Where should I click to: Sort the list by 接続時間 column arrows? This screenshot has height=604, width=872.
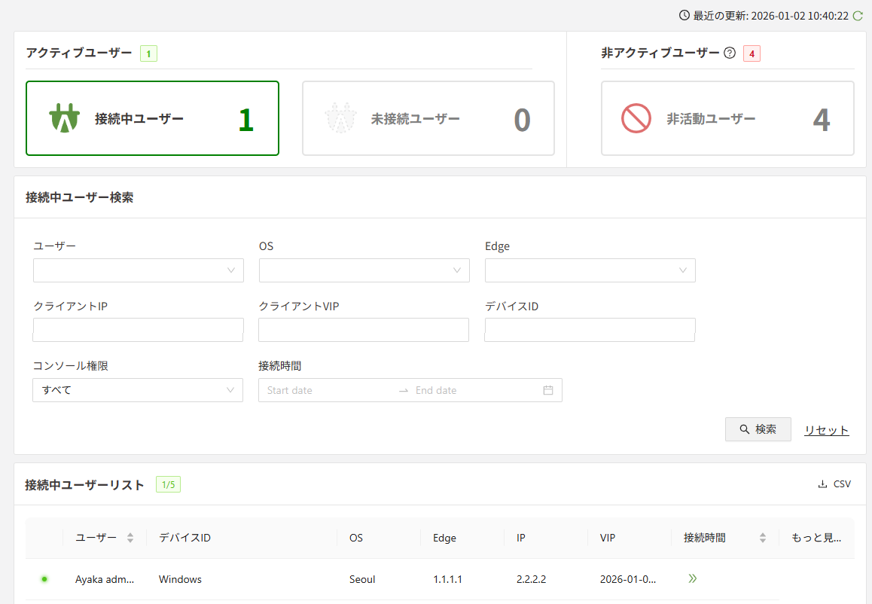(763, 538)
